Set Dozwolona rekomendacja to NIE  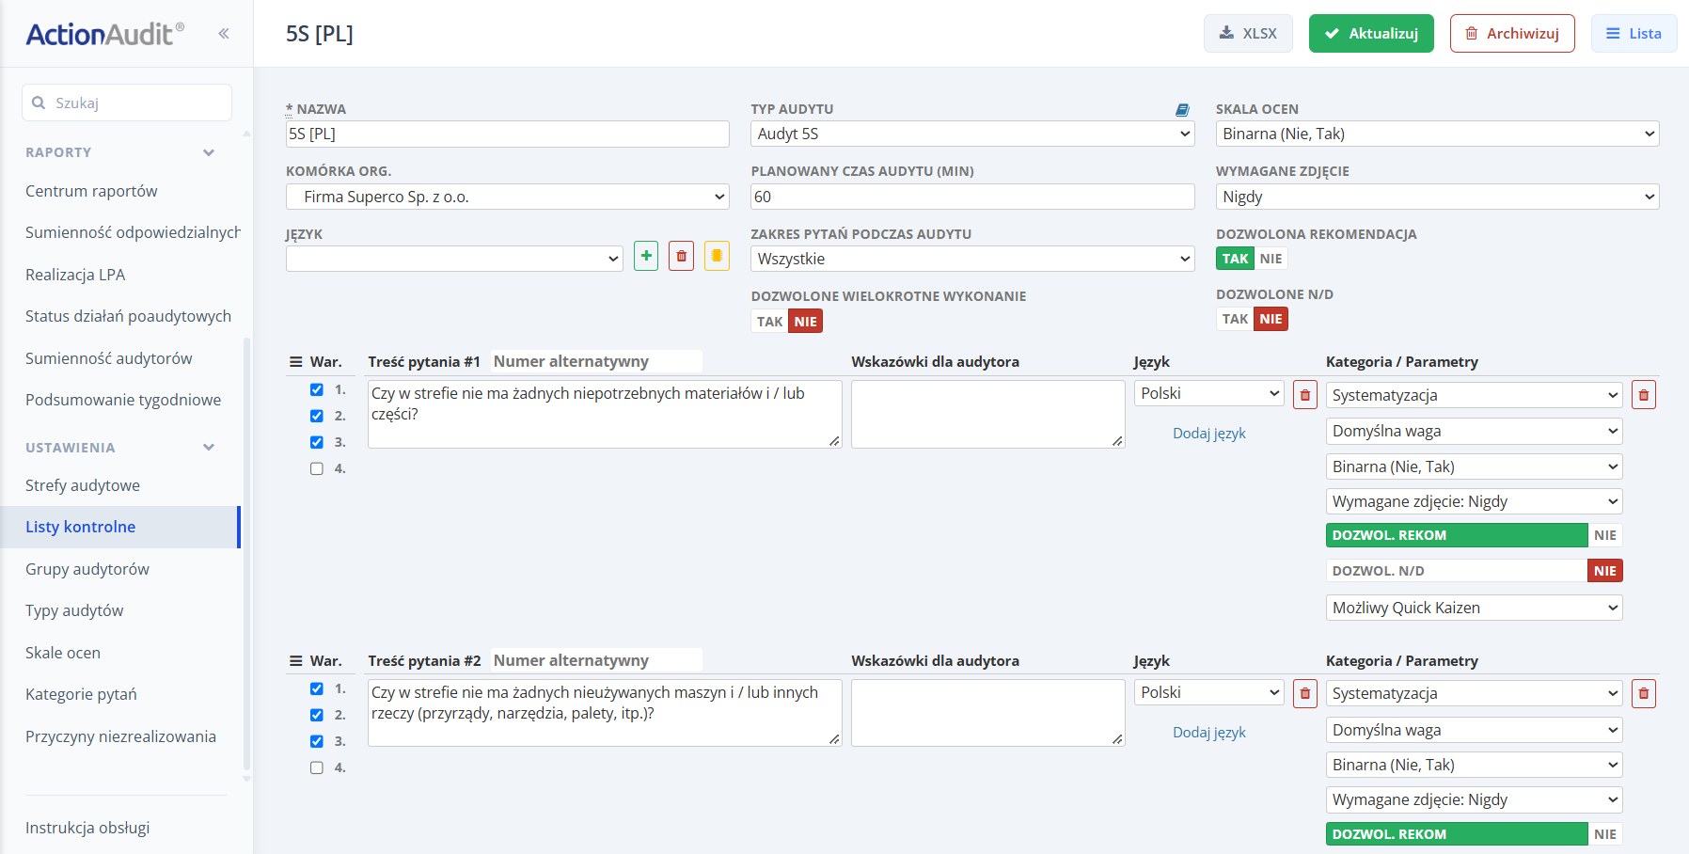(1271, 259)
